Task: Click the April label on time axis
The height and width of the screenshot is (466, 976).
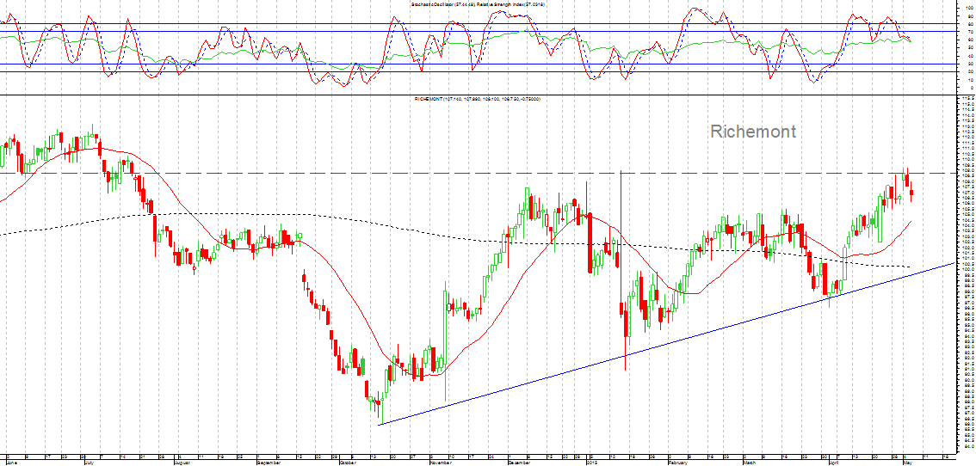Action: 834,463
